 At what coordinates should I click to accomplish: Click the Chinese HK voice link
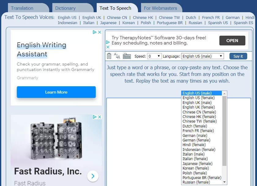point(143,18)
